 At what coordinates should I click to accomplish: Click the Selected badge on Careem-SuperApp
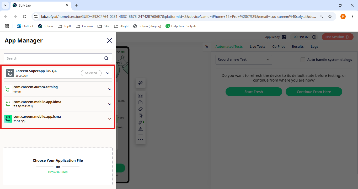pos(91,73)
